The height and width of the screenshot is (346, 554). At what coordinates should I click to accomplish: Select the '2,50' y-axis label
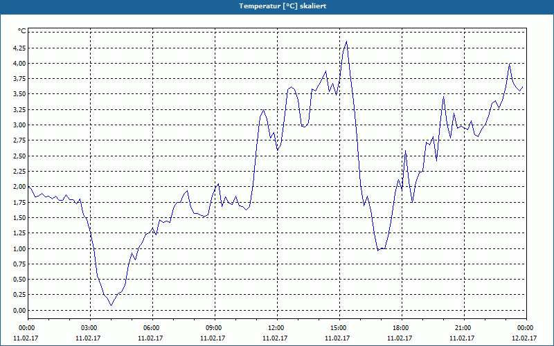point(19,156)
